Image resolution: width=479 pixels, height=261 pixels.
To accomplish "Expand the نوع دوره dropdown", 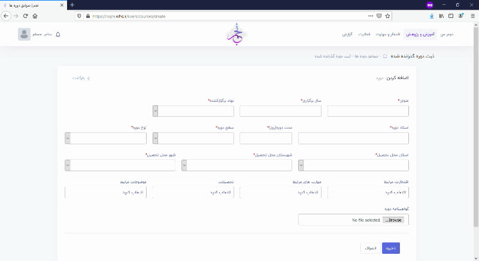I will coord(68,138).
